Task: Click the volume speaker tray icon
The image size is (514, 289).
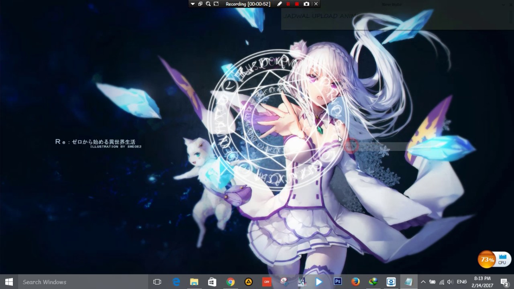Action: [450, 282]
